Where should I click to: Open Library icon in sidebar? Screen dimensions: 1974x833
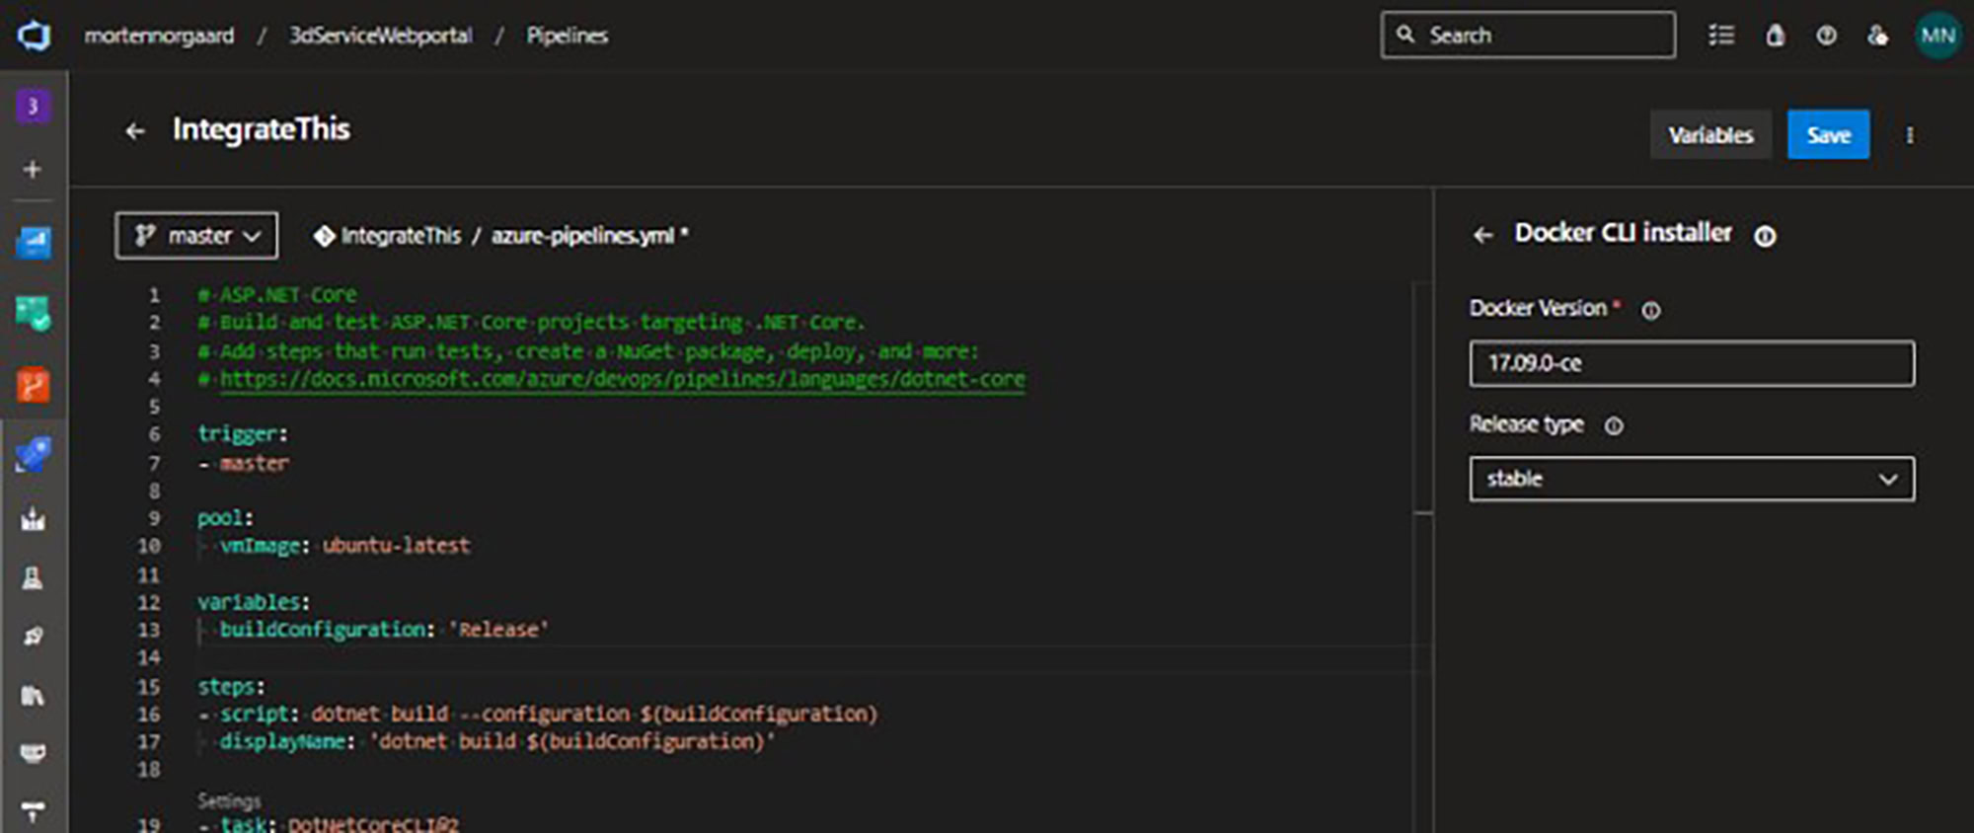(33, 696)
